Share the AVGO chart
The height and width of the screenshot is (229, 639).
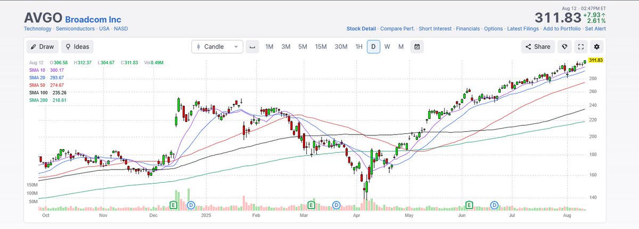click(538, 47)
